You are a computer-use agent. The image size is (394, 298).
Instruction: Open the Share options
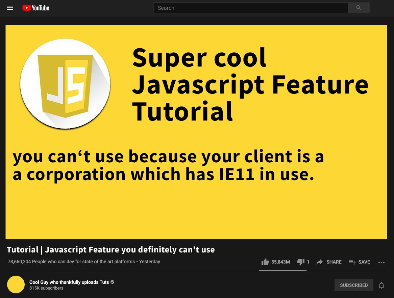pyautogui.click(x=328, y=262)
